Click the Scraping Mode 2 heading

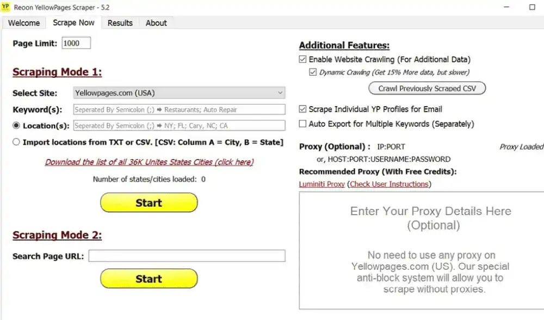[57, 235]
